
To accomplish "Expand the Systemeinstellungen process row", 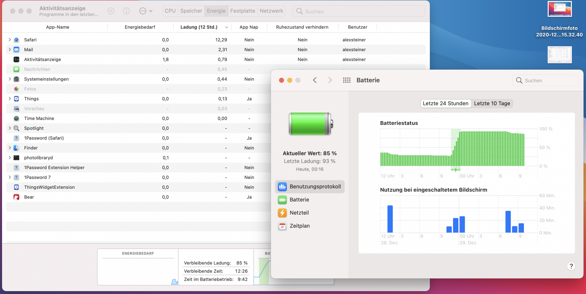I will pos(10,79).
